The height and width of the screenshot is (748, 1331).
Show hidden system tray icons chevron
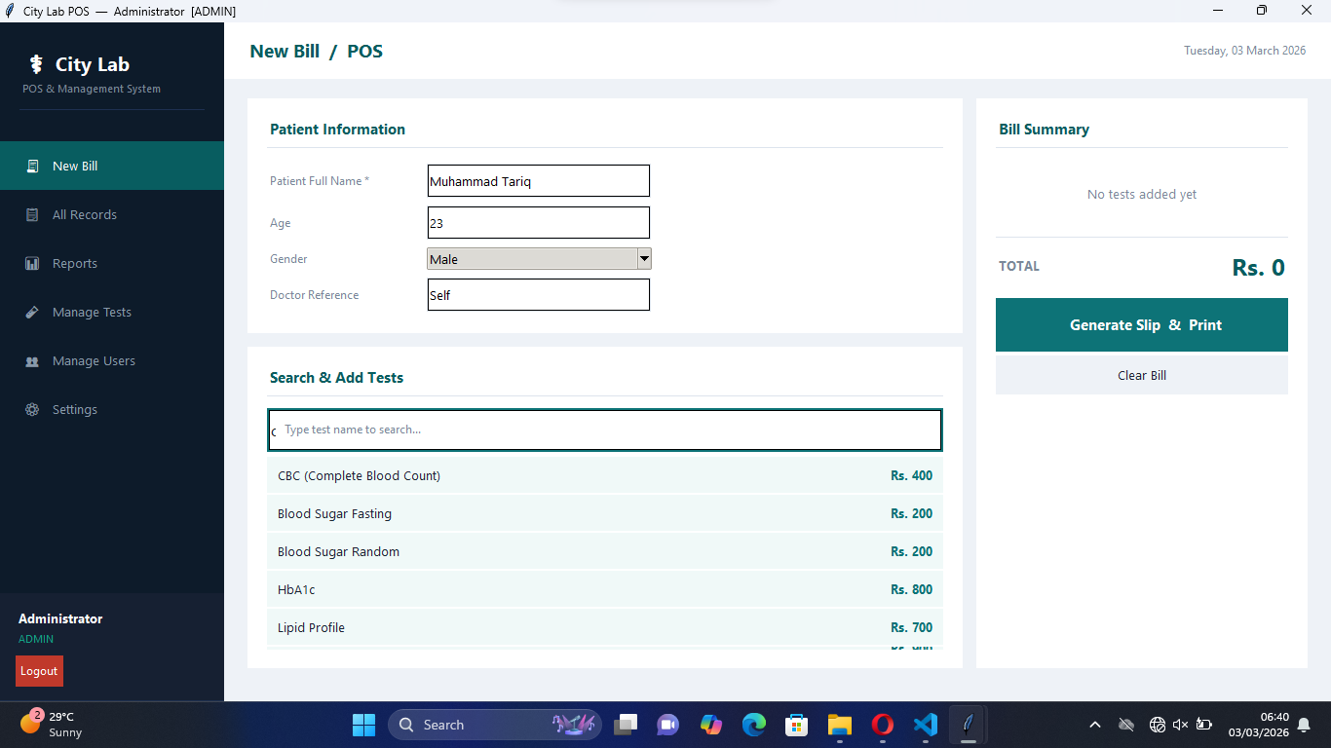tap(1094, 725)
